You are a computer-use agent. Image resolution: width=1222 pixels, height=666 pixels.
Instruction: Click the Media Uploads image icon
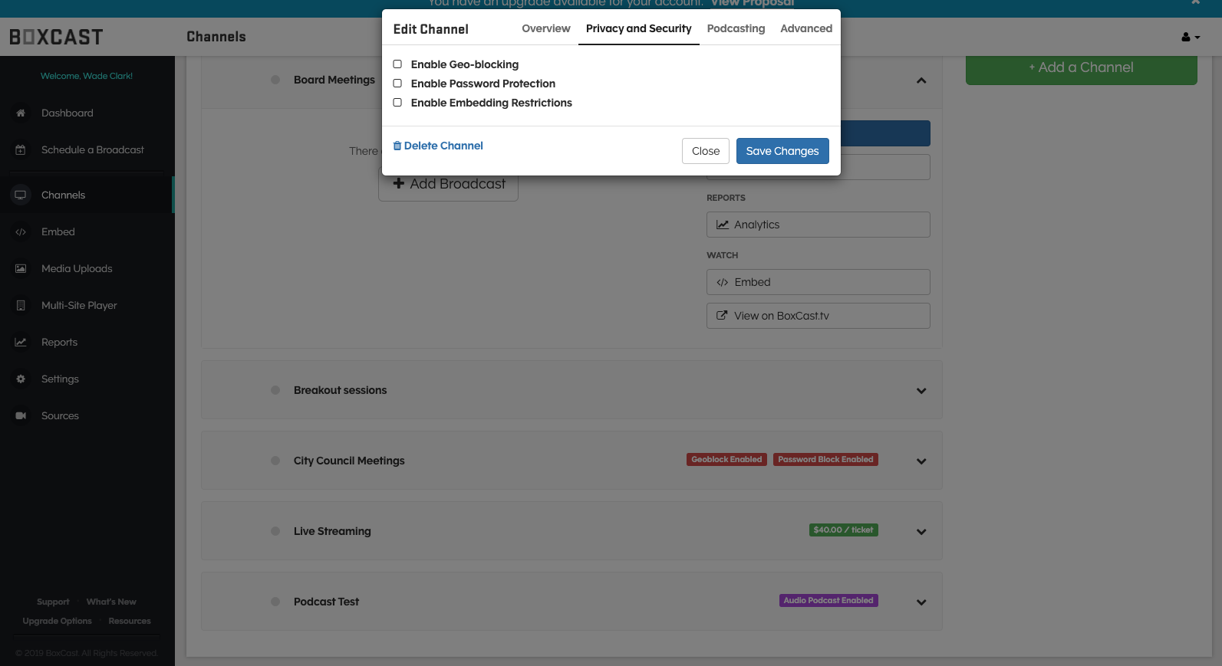pyautogui.click(x=21, y=269)
